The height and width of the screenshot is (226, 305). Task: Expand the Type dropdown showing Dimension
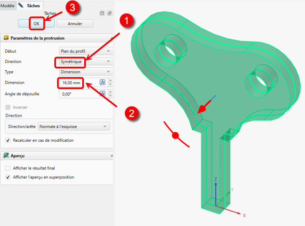click(86, 72)
